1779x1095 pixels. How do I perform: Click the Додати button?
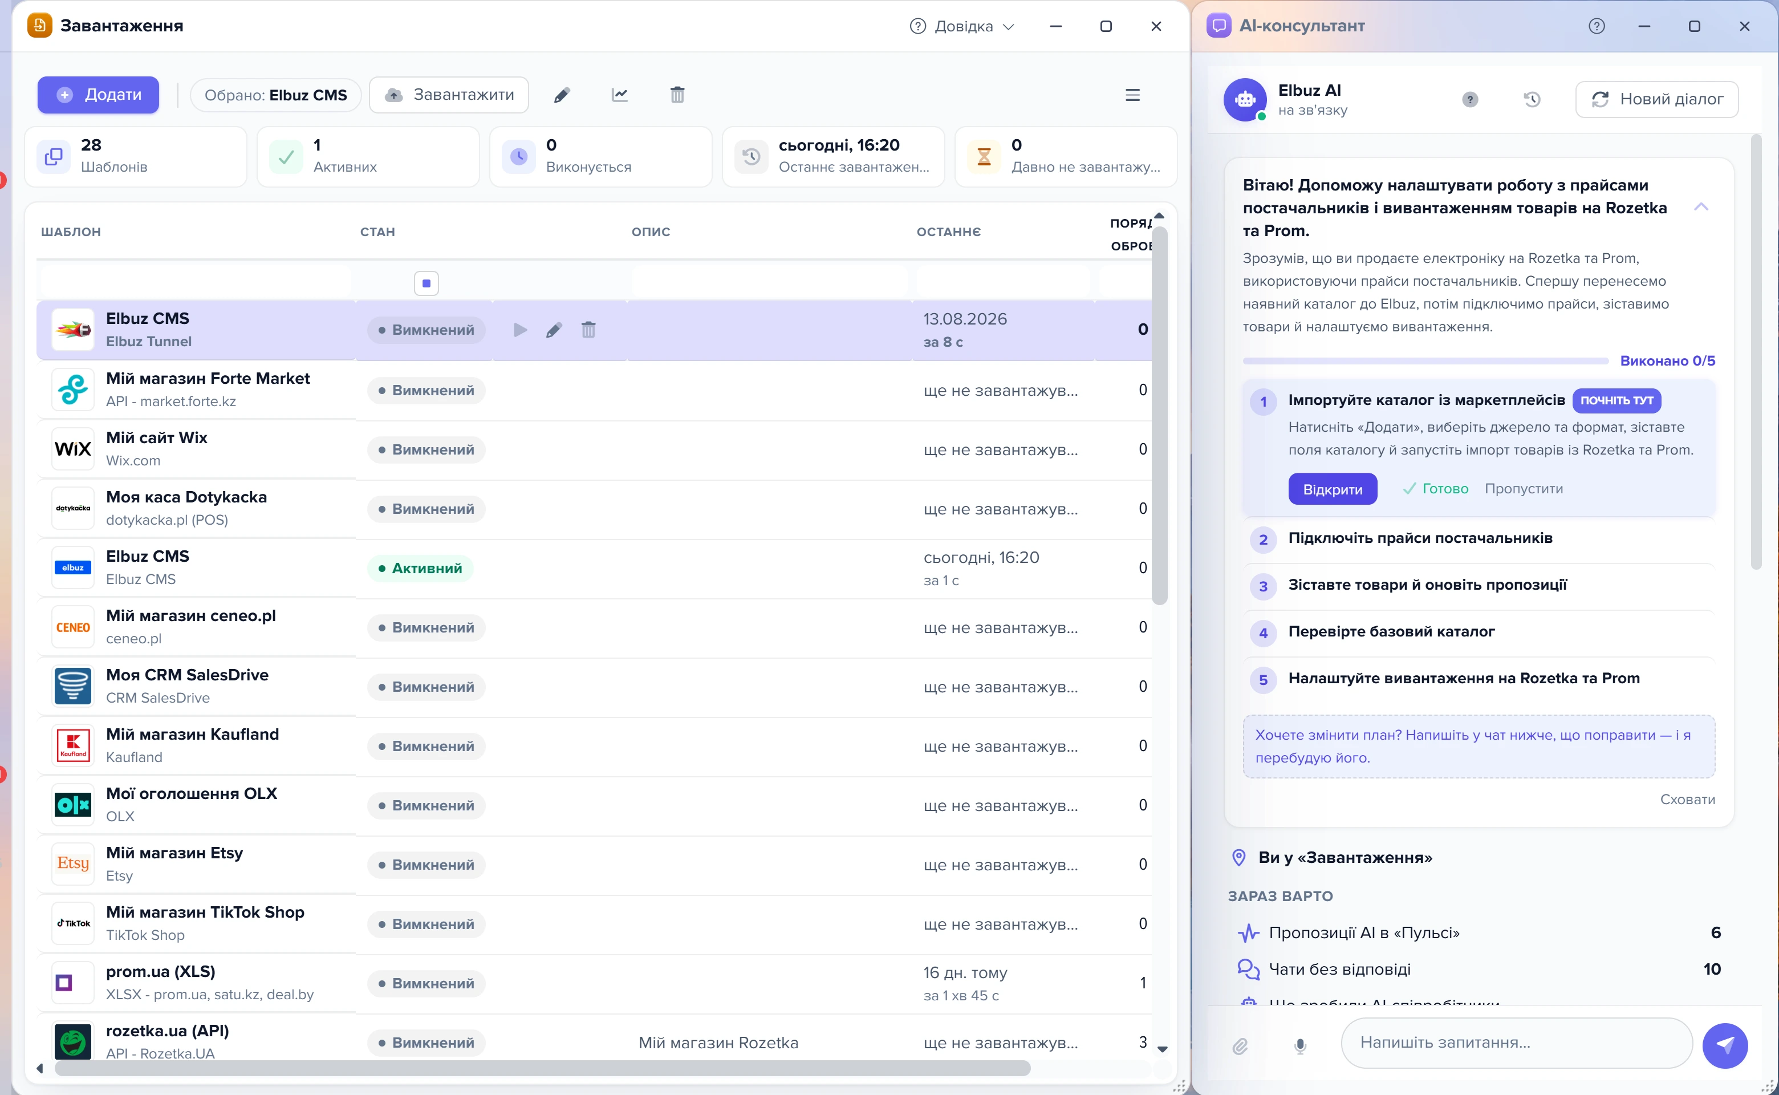click(x=99, y=95)
